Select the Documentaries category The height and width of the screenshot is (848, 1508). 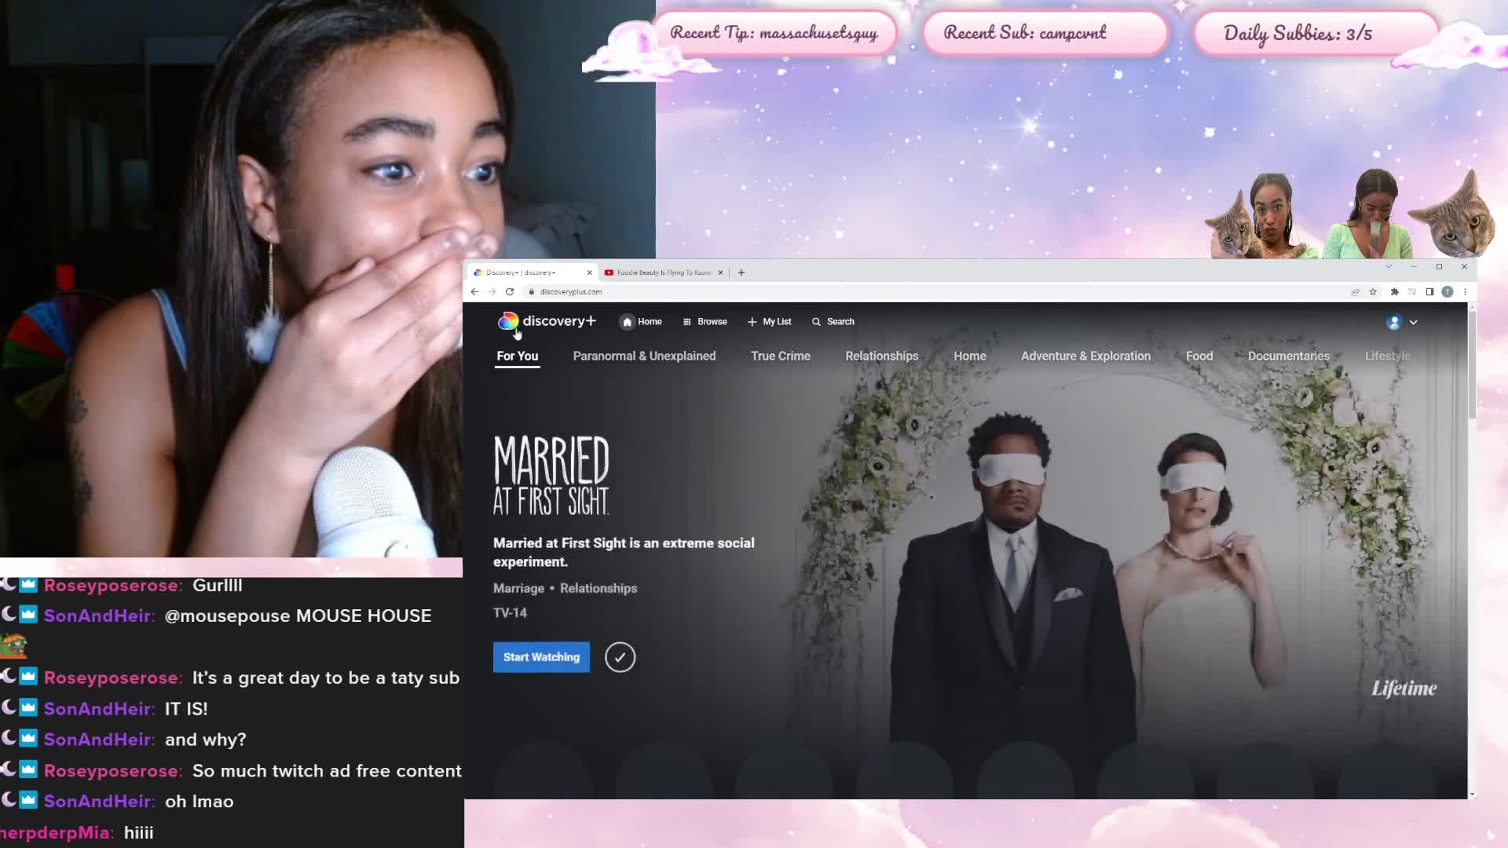(x=1288, y=356)
